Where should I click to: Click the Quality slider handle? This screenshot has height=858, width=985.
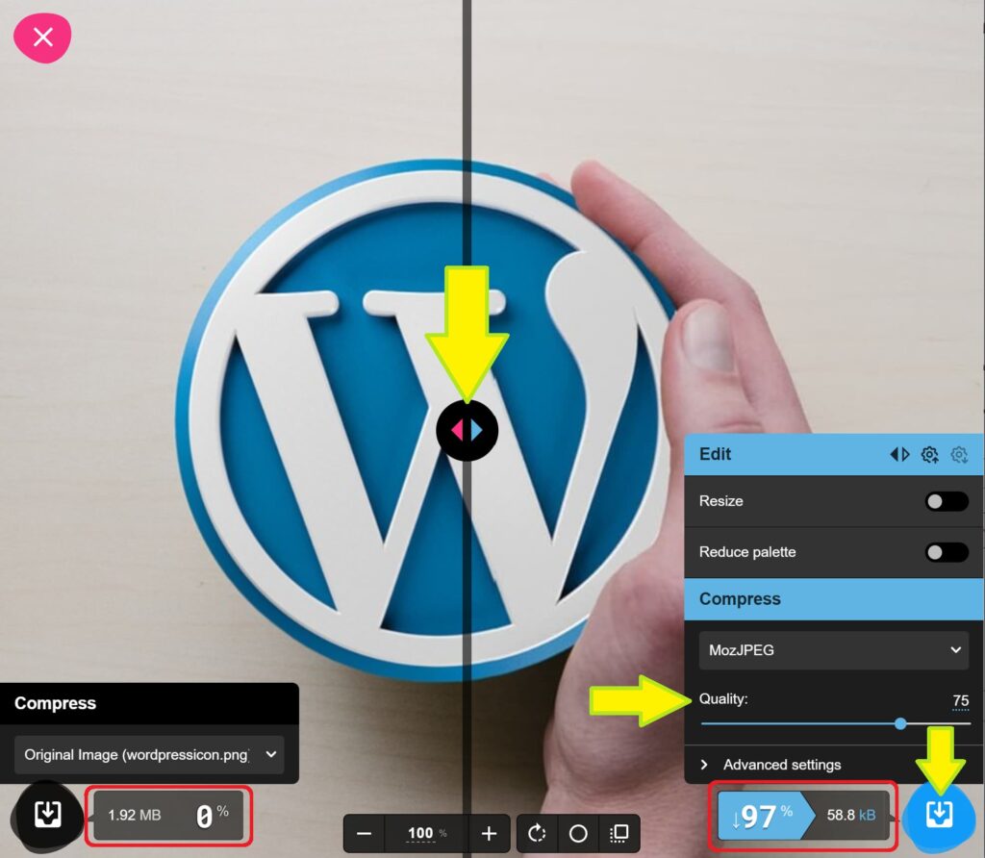900,723
